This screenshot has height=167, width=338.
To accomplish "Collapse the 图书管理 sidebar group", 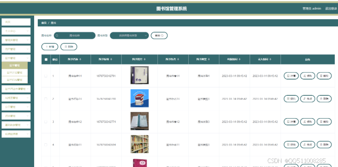I will click(x=16, y=58).
